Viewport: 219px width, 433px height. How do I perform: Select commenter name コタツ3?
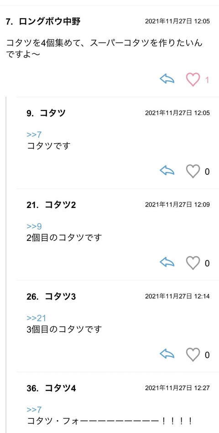coord(60,297)
